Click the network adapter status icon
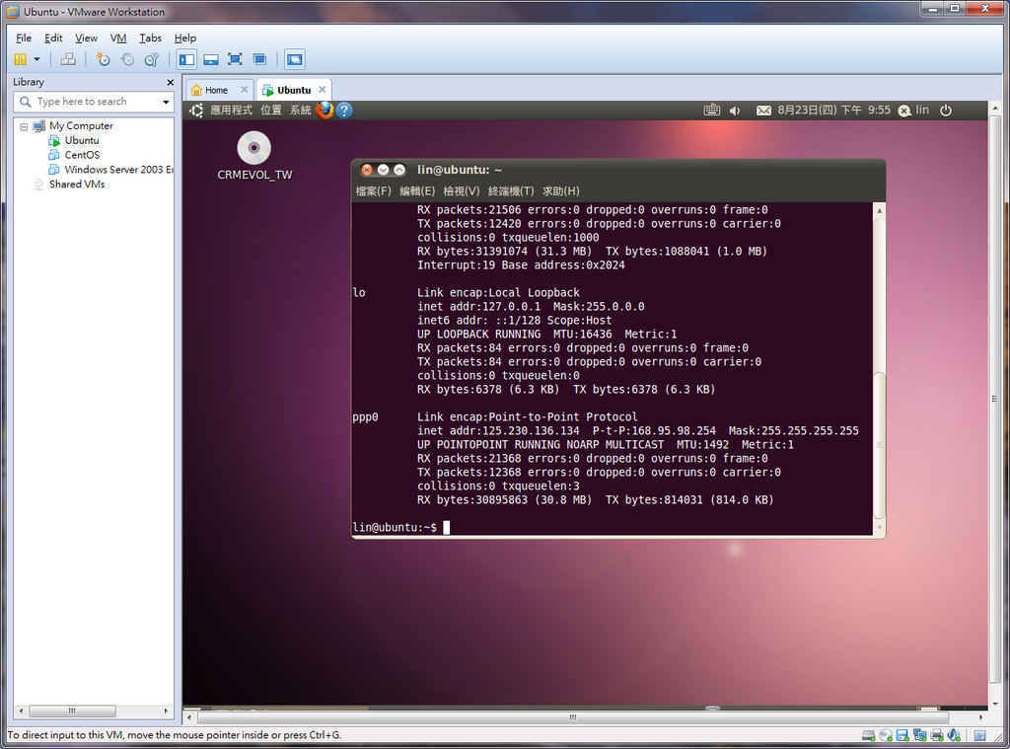The width and height of the screenshot is (1010, 749). [920, 735]
